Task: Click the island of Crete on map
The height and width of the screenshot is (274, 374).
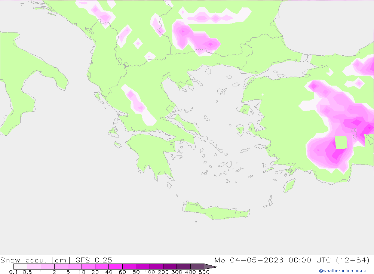Action: pos(216,211)
